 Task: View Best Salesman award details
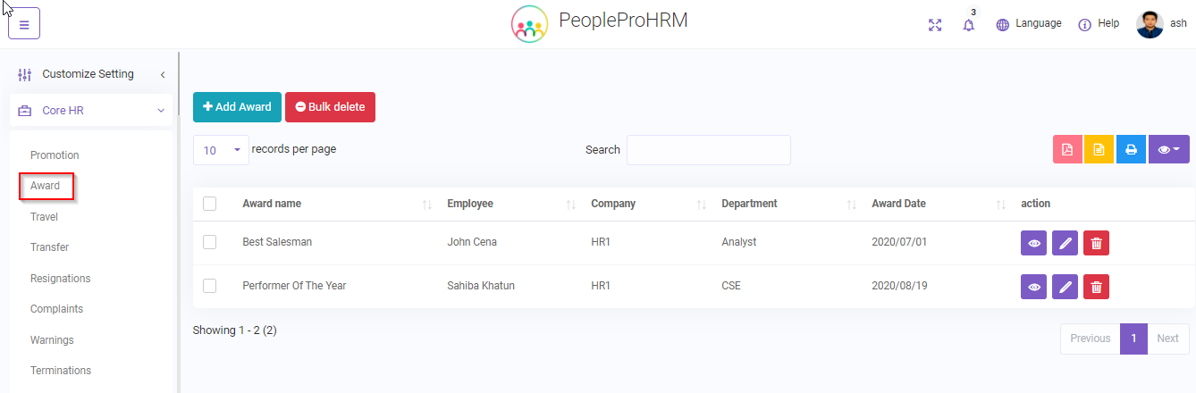tap(1034, 243)
